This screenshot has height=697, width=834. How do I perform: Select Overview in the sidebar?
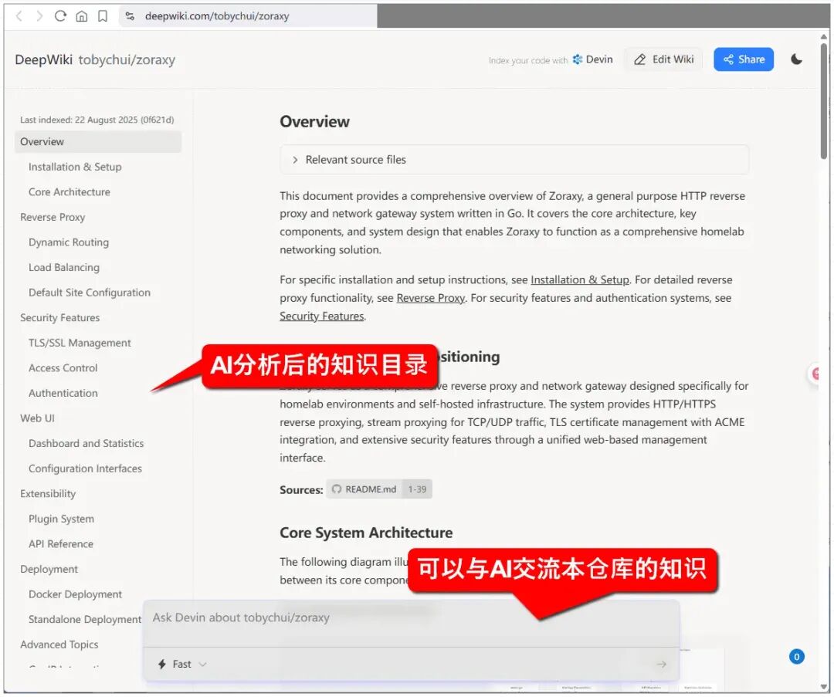pos(98,142)
